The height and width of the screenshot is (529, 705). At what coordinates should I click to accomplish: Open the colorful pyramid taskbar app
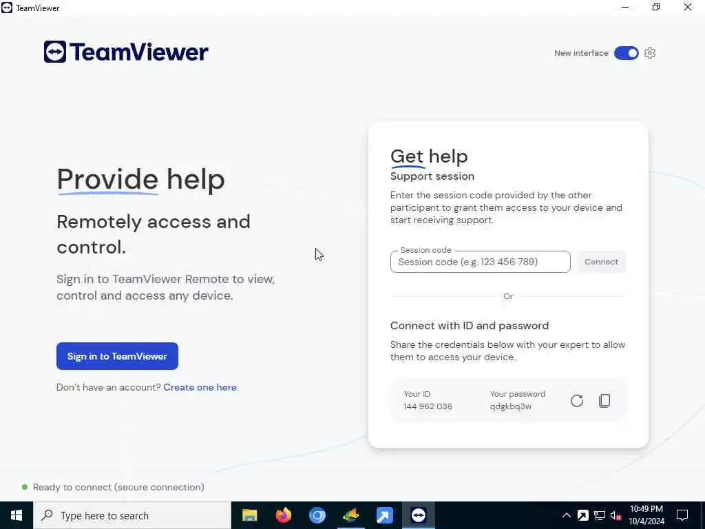click(x=350, y=515)
